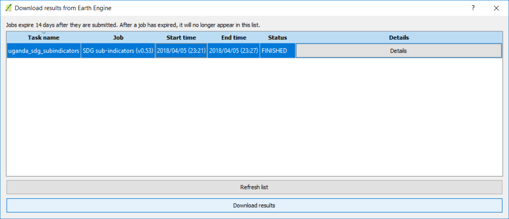Click the Details column header
The image size is (509, 219).
pyautogui.click(x=398, y=38)
